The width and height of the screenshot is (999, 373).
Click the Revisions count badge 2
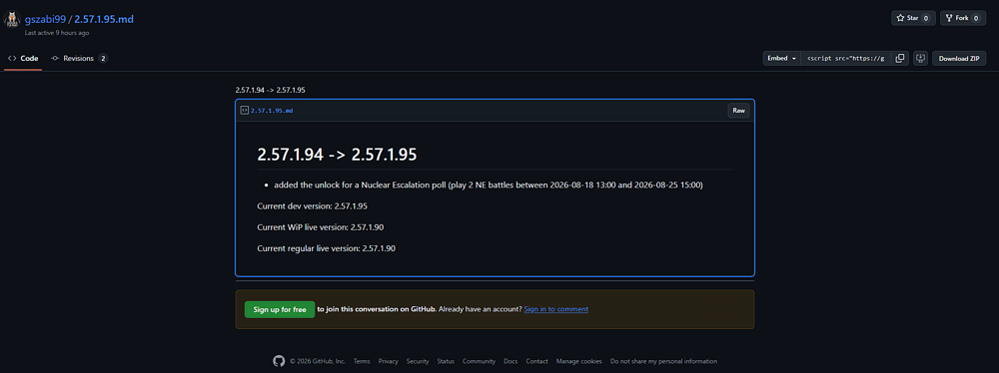coord(103,59)
